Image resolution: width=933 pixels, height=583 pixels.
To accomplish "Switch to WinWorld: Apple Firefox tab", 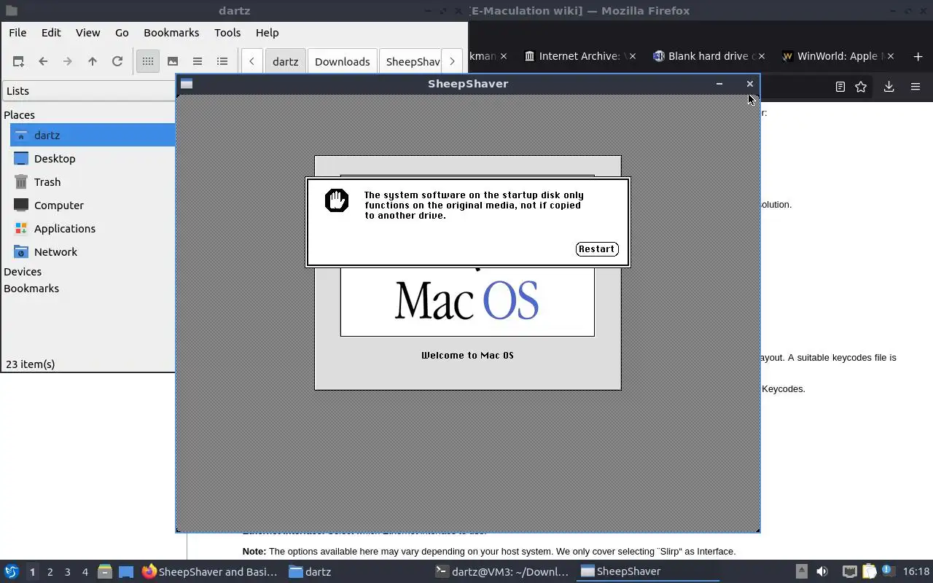I will tap(832, 56).
